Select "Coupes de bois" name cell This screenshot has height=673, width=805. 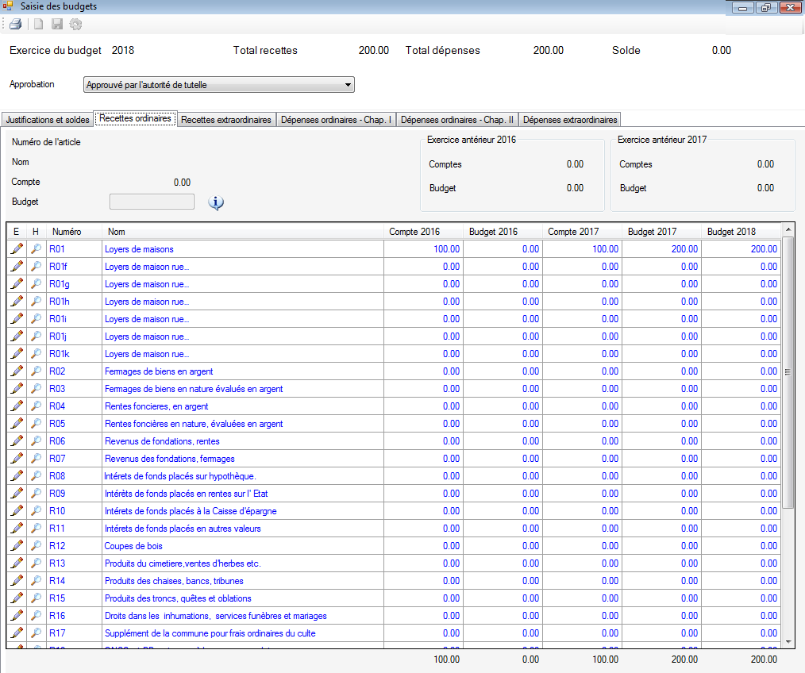point(242,546)
